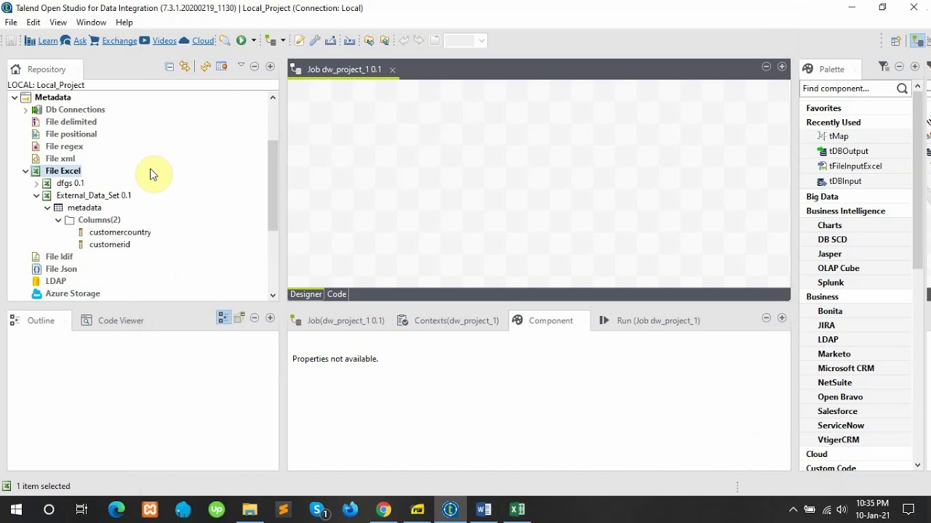Select tDBOutput component in palette
The height and width of the screenshot is (523, 931).
coord(848,151)
